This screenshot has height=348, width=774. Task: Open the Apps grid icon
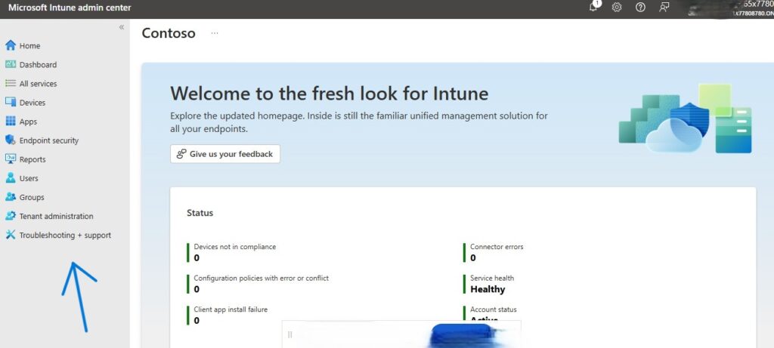[x=11, y=121]
